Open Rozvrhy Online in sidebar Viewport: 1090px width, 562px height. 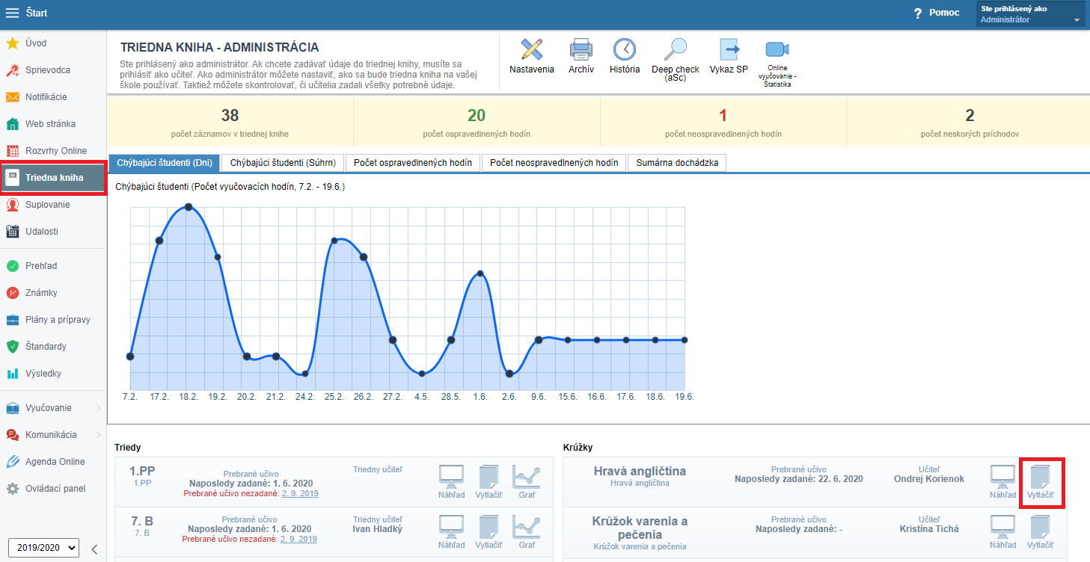pos(53,151)
